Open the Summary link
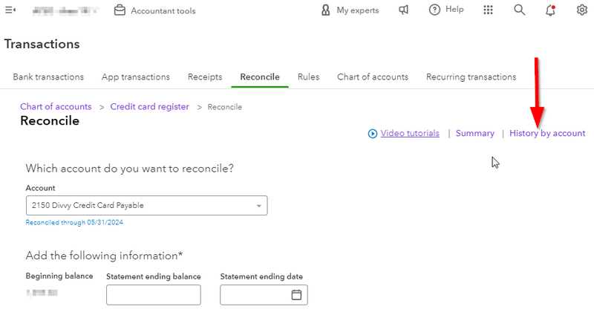Image resolution: width=594 pixels, height=315 pixels. pos(474,134)
